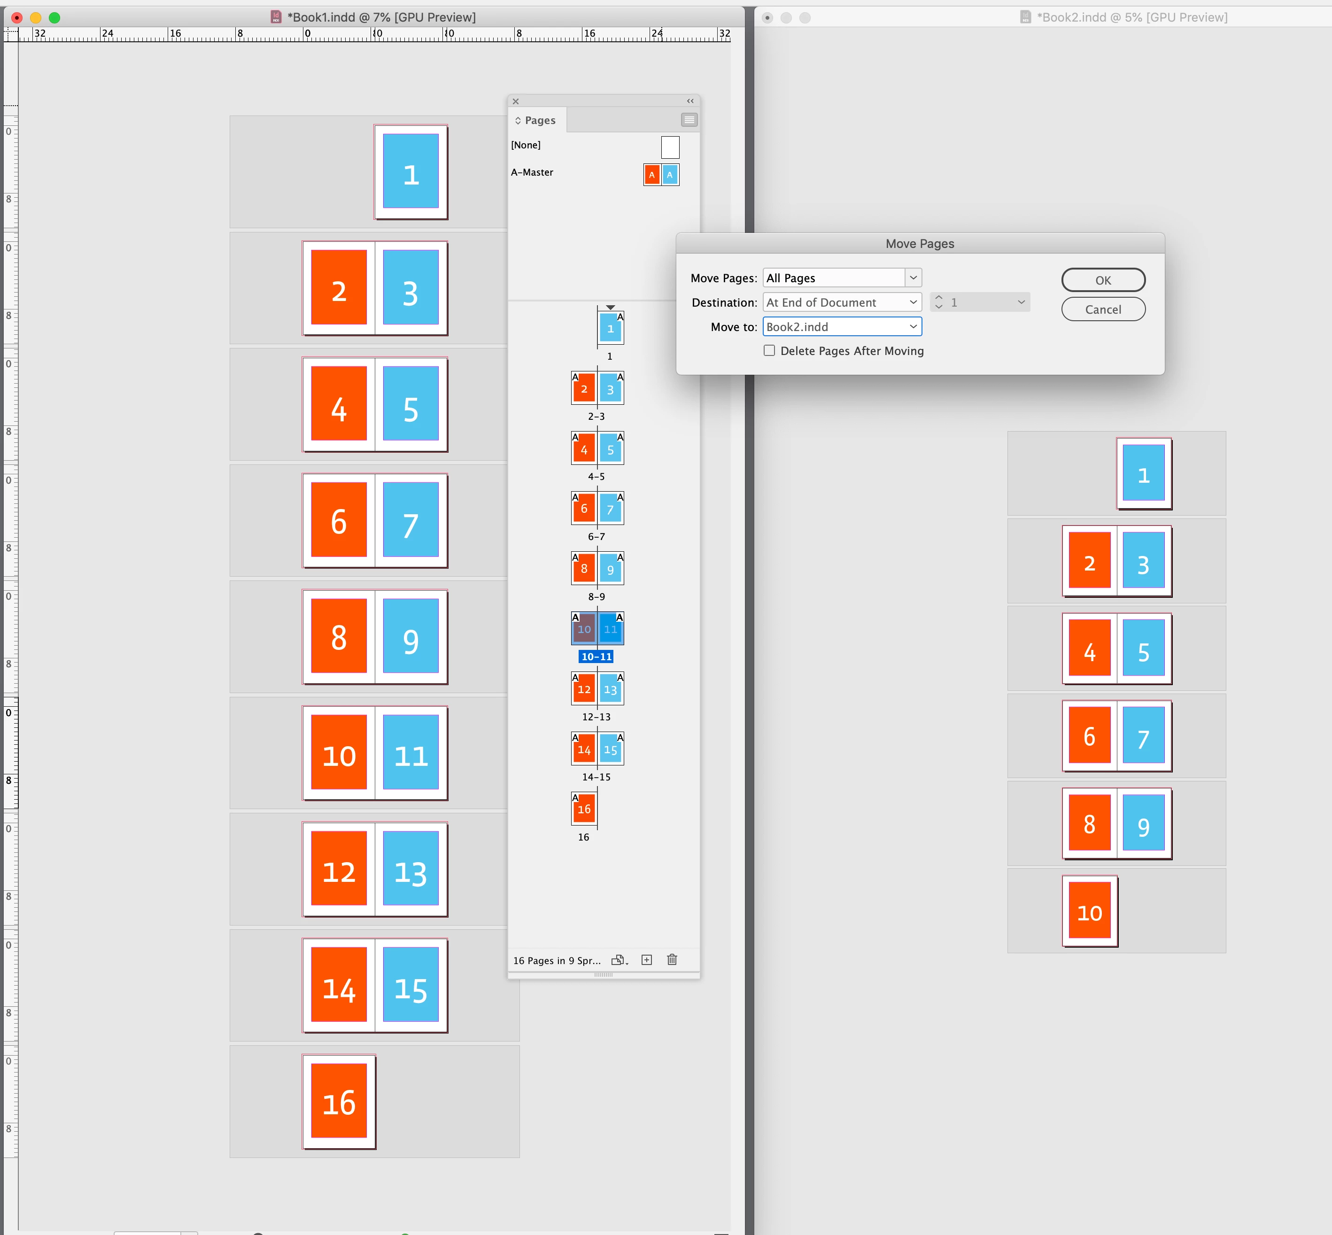Click page 16 thumbnail in Pages panel

583,809
